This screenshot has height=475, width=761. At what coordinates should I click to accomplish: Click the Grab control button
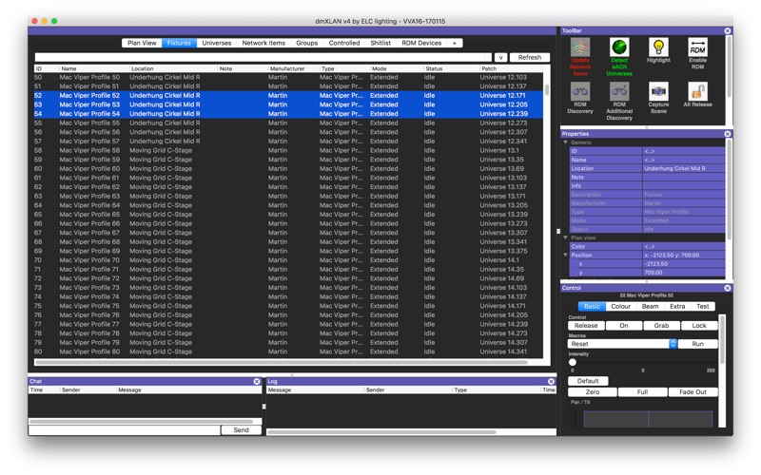click(x=661, y=326)
